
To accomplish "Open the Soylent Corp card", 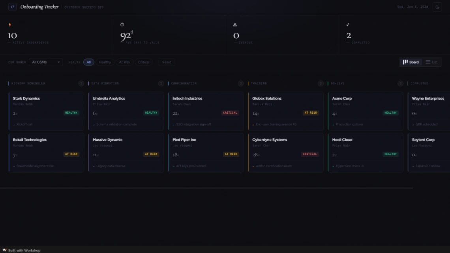I will (x=429, y=153).
